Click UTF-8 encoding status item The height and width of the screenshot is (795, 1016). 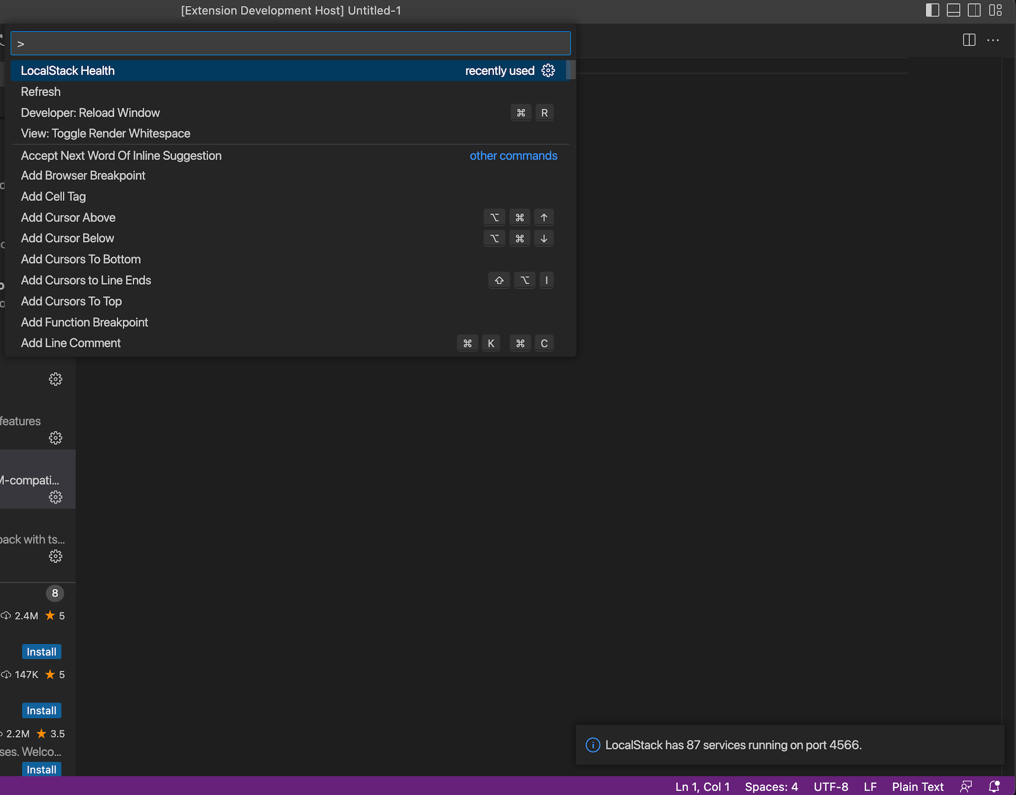point(831,787)
